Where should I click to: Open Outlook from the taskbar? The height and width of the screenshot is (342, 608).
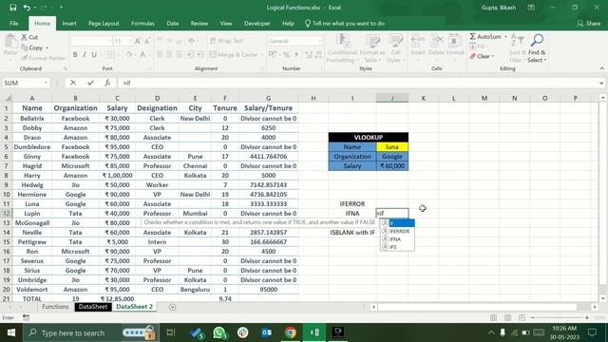click(266, 332)
